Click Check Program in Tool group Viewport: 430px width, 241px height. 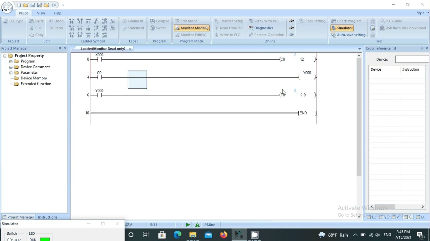coord(346,21)
